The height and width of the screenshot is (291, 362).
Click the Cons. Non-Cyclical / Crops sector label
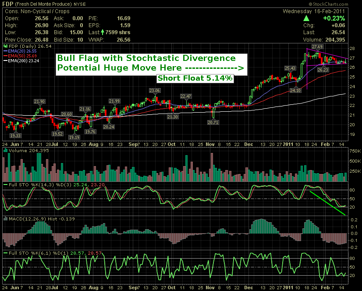click(37, 11)
